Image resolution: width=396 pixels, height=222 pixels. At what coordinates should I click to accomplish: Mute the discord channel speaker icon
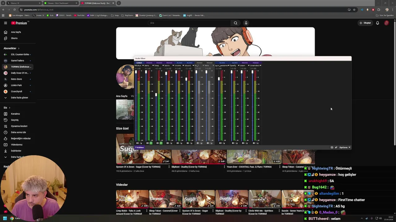188,143
